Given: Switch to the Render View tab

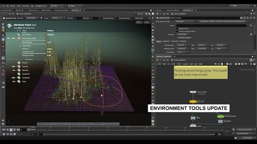Looking at the screenshot, I should click(20, 10).
